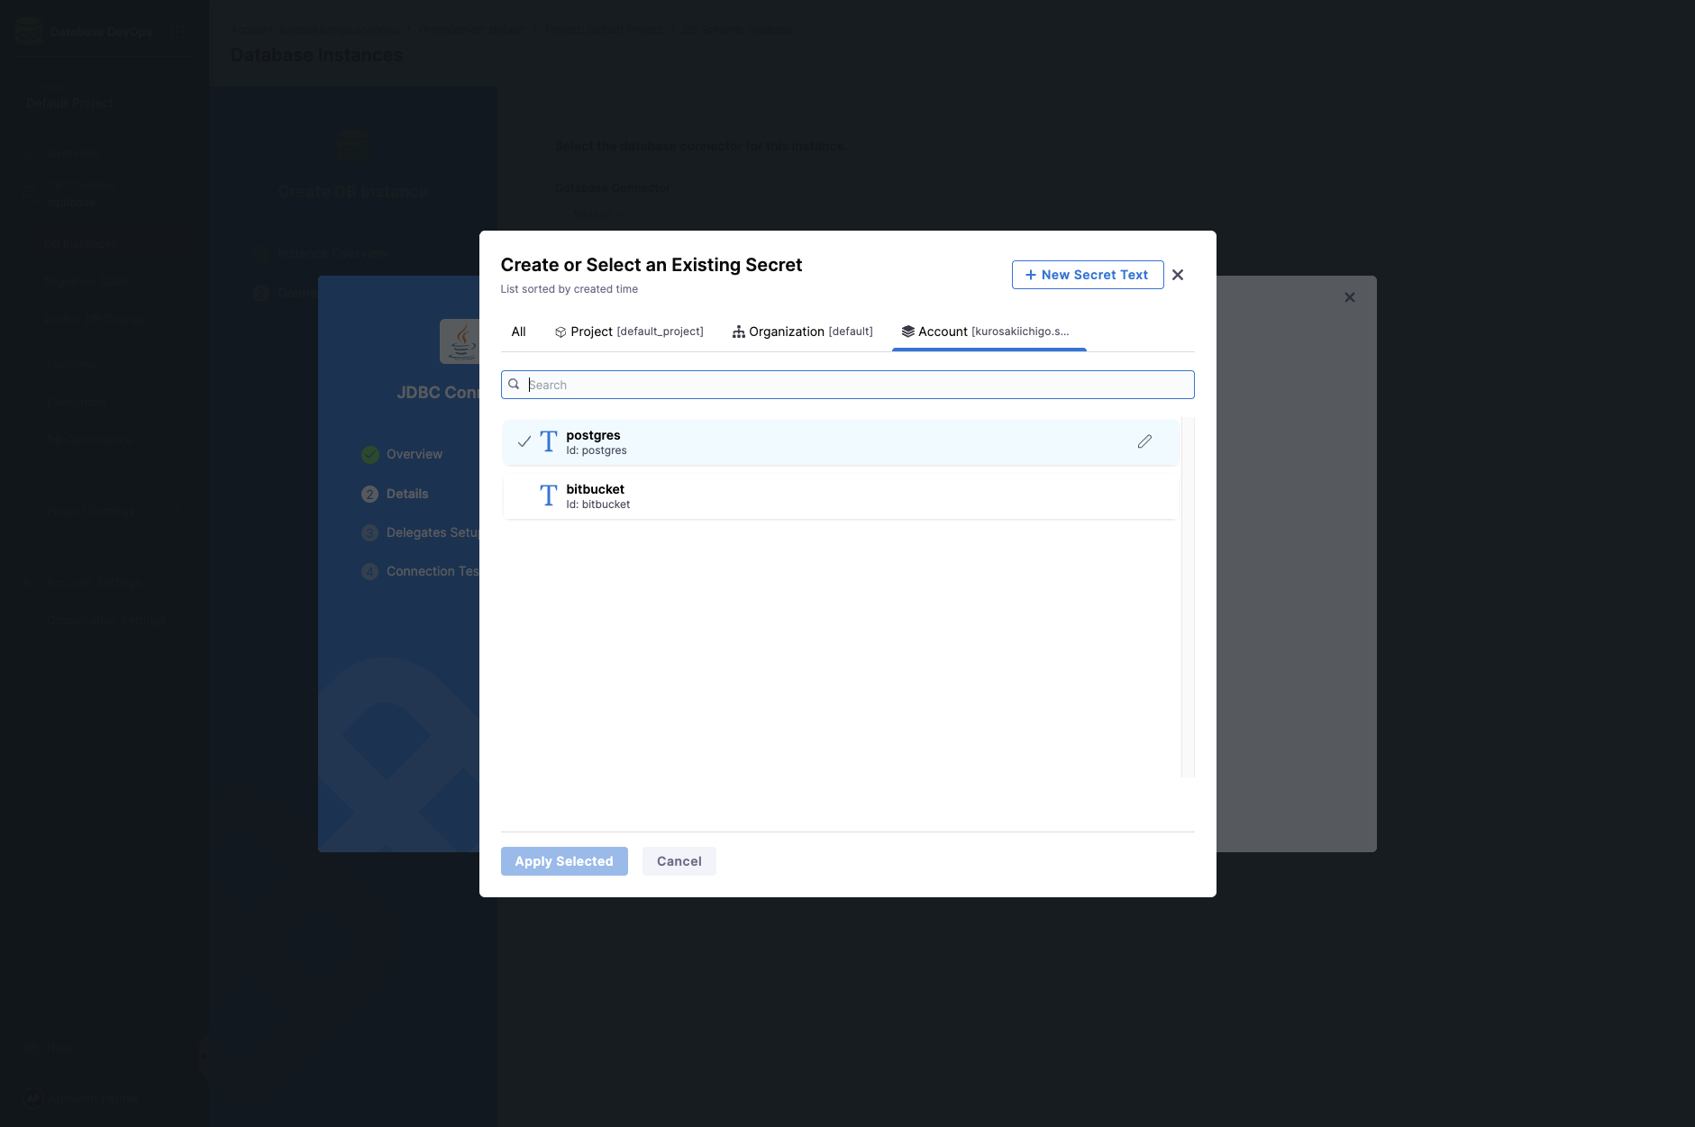
Task: Switch to the All tab
Action: (518, 332)
